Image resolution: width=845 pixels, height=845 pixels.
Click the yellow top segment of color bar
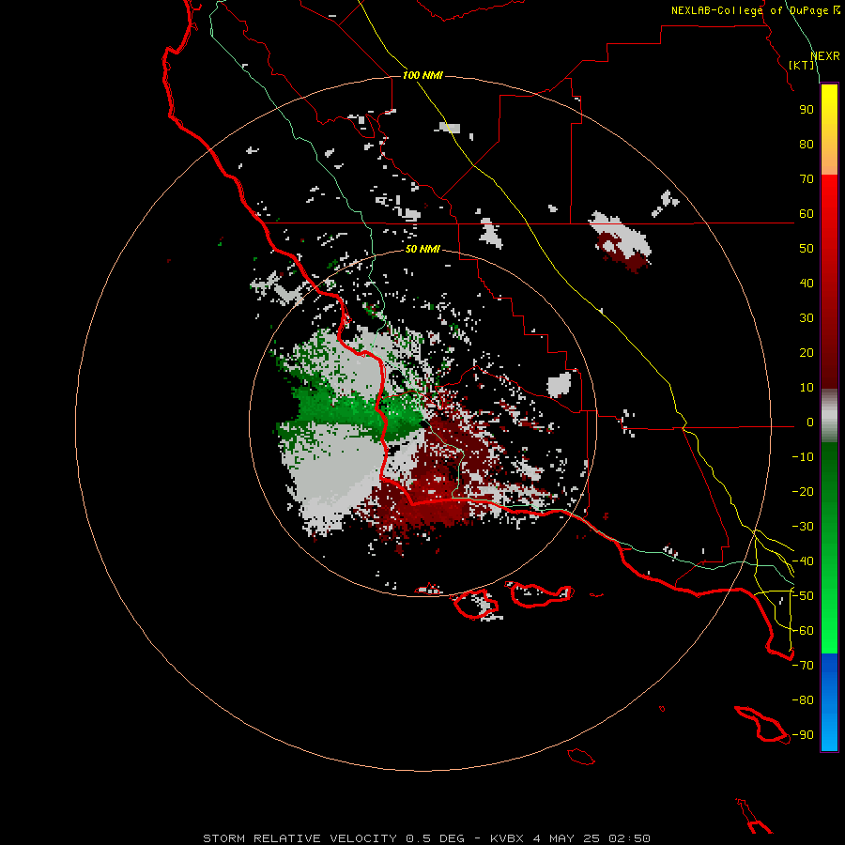829,130
